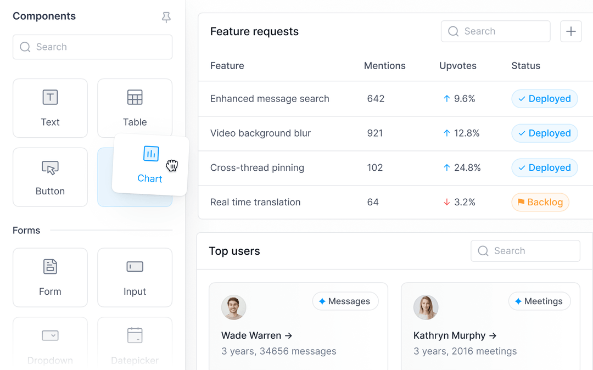This screenshot has height=370, width=593.
Task: Click the Messages badge on Wade Warren's card
Action: (x=345, y=301)
